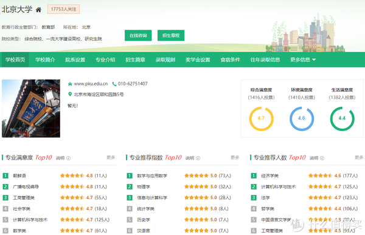Open the 中国语言文学类 major entry
Image resolution: width=365 pixels, height=235 pixels.
coord(276,220)
